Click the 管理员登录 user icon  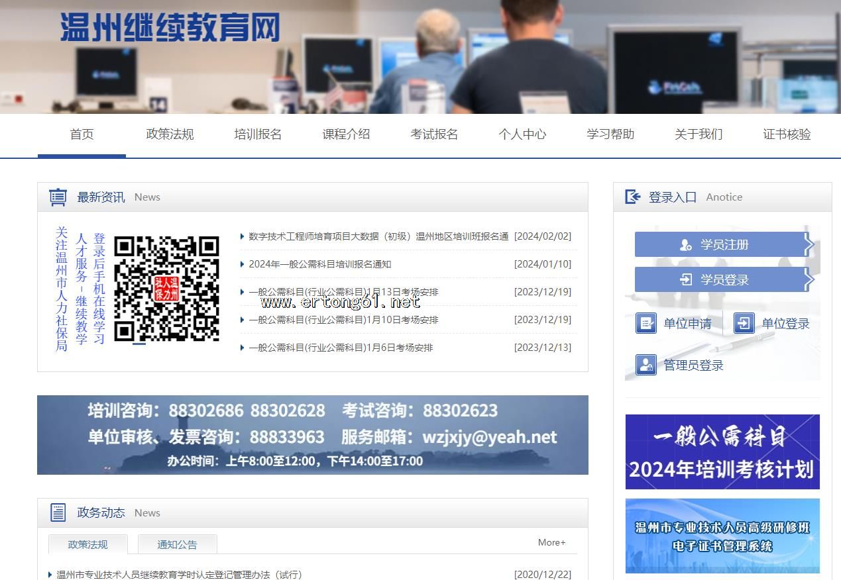[645, 365]
